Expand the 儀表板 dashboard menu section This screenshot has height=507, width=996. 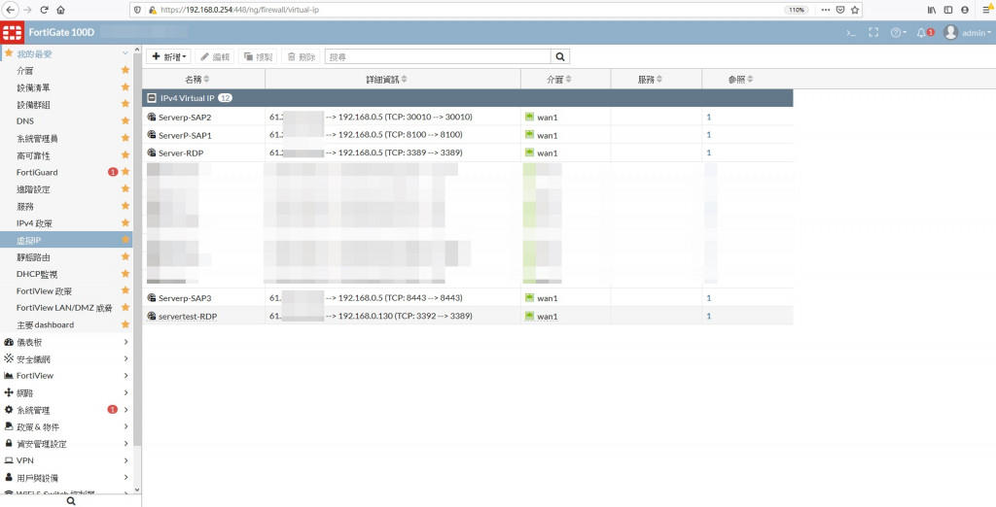67,342
